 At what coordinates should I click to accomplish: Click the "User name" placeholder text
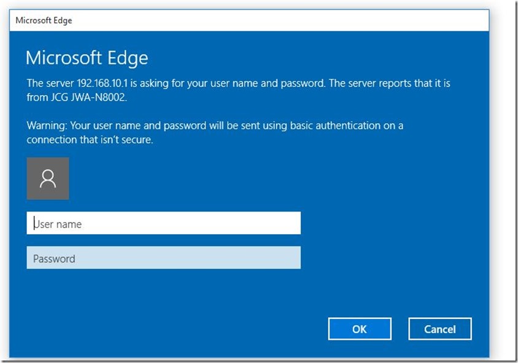(58, 224)
